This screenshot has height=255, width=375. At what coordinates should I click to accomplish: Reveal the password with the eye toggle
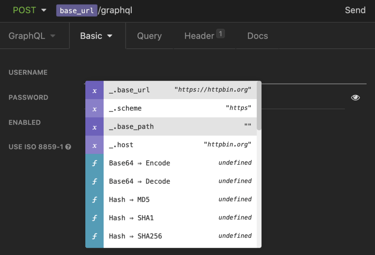click(x=355, y=97)
